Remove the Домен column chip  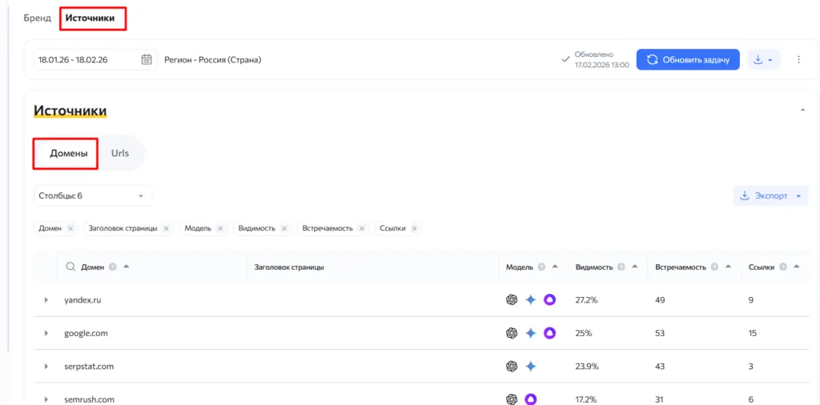tap(70, 228)
